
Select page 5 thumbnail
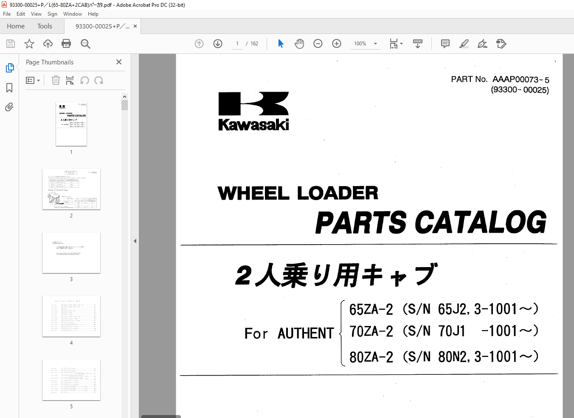(71, 380)
